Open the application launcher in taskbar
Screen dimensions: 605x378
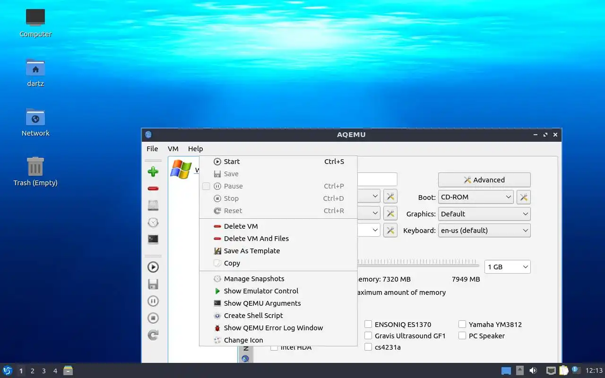[x=8, y=370]
